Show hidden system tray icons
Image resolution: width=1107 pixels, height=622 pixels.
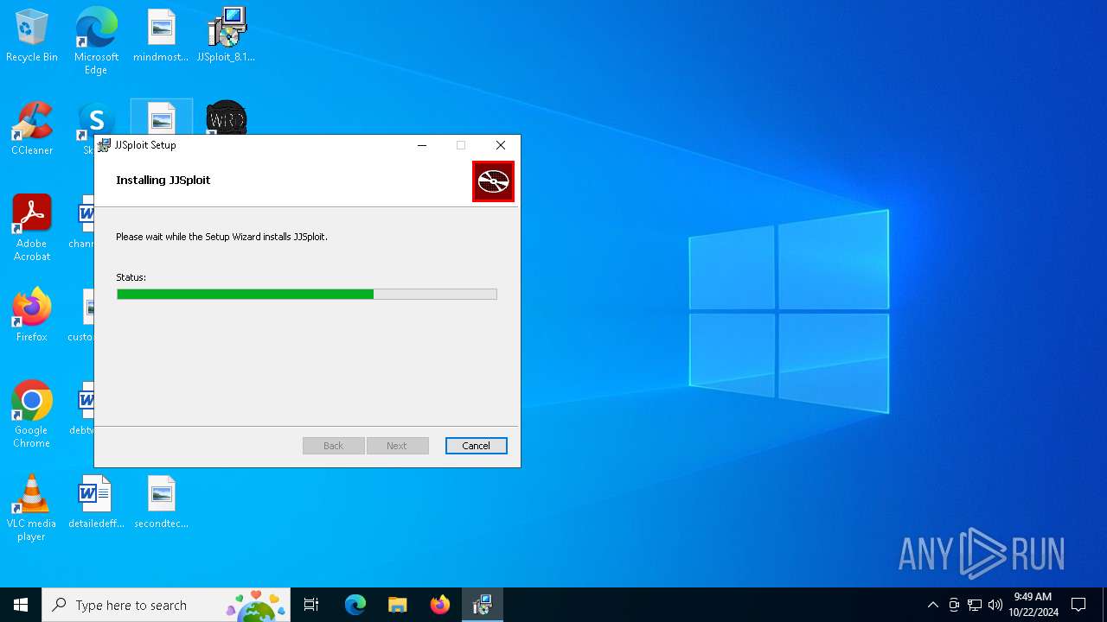[x=932, y=605]
